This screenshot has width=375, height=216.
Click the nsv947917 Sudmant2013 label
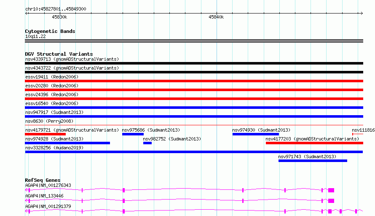54,112
